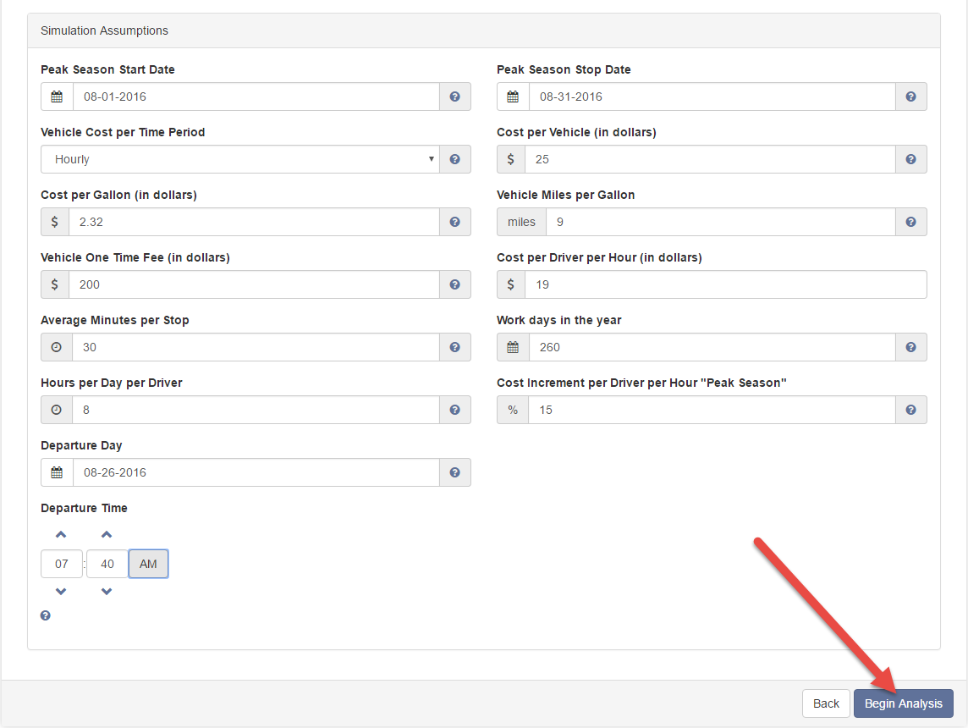Open the Peak Season Start Date calendar picker
Image resolution: width=968 pixels, height=728 pixels.
56,96
